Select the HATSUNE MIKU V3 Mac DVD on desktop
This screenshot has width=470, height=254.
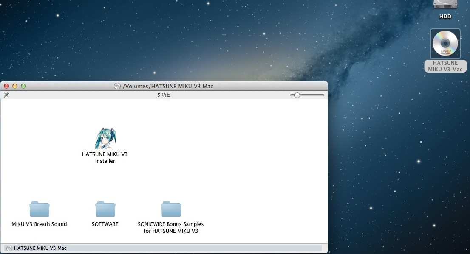pyautogui.click(x=445, y=44)
